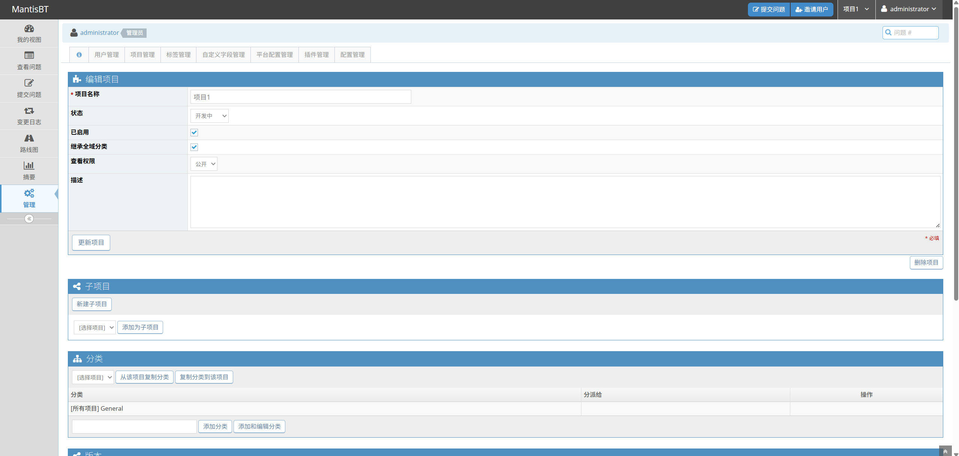Uncheck the 已启用 checkbox
959x456 pixels.
(x=194, y=133)
